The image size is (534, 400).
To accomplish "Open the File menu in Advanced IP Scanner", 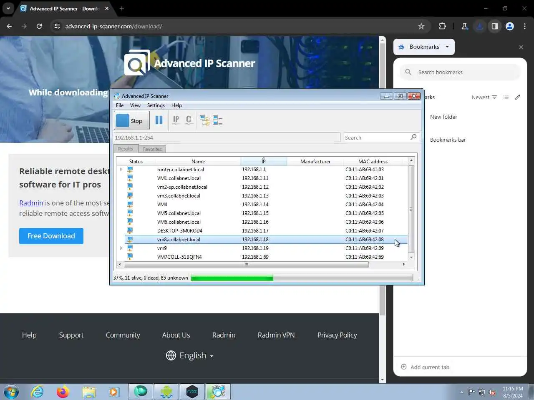I will pos(120,105).
